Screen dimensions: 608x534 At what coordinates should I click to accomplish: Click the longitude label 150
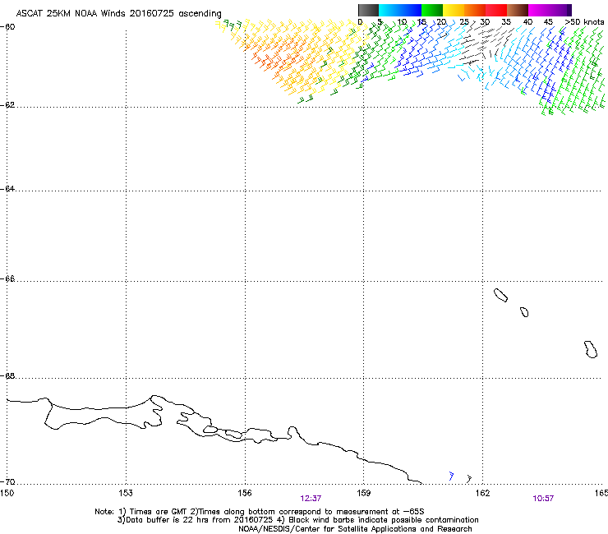click(x=7, y=493)
